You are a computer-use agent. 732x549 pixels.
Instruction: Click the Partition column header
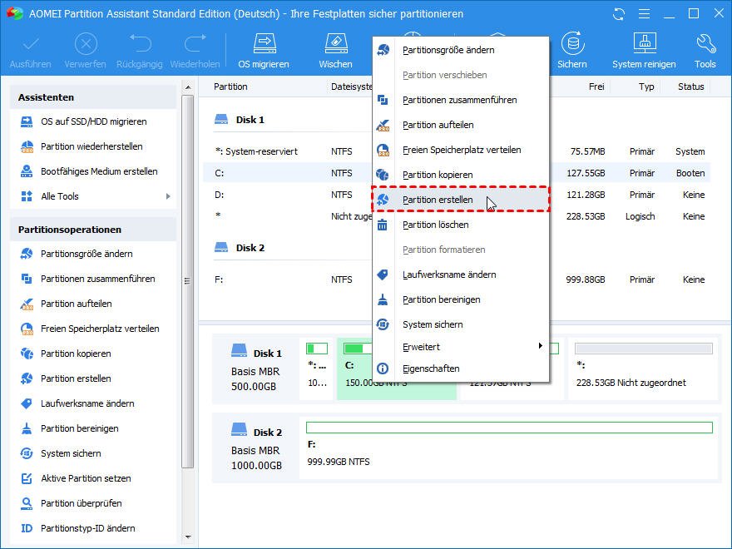230,87
